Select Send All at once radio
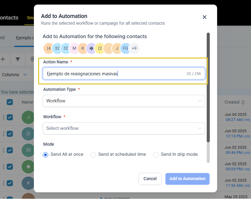This screenshot has width=251, height=199. pyautogui.click(x=45, y=155)
